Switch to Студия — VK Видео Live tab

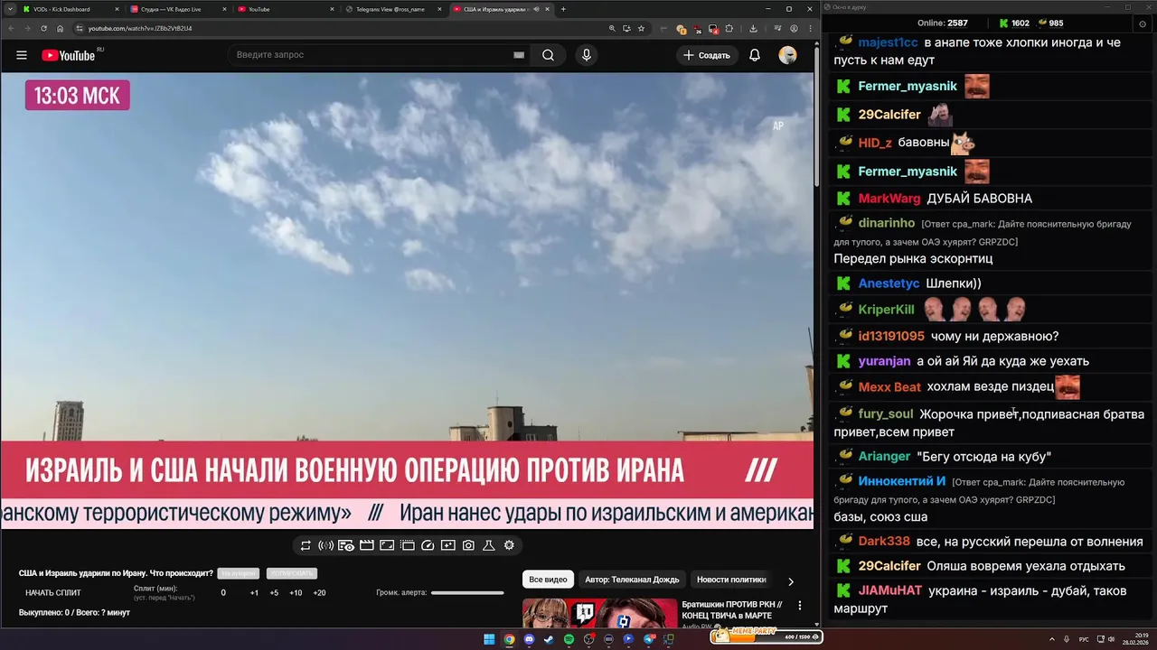coord(176,9)
